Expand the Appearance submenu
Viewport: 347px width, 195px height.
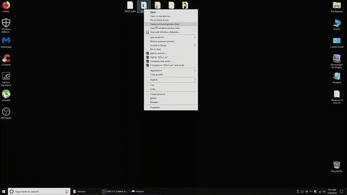171,70
